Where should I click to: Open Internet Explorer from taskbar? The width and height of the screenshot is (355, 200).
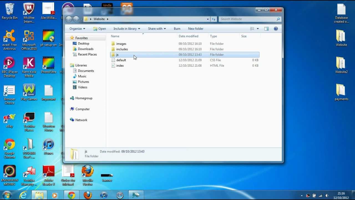tap(23, 195)
